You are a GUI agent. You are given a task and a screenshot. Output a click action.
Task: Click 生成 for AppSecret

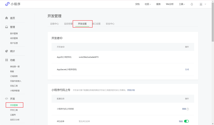click(x=187, y=69)
